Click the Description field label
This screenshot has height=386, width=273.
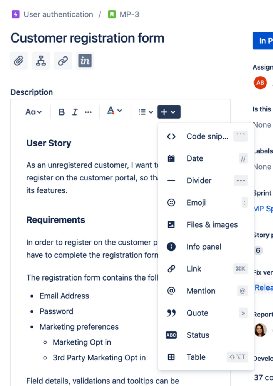pyautogui.click(x=32, y=92)
